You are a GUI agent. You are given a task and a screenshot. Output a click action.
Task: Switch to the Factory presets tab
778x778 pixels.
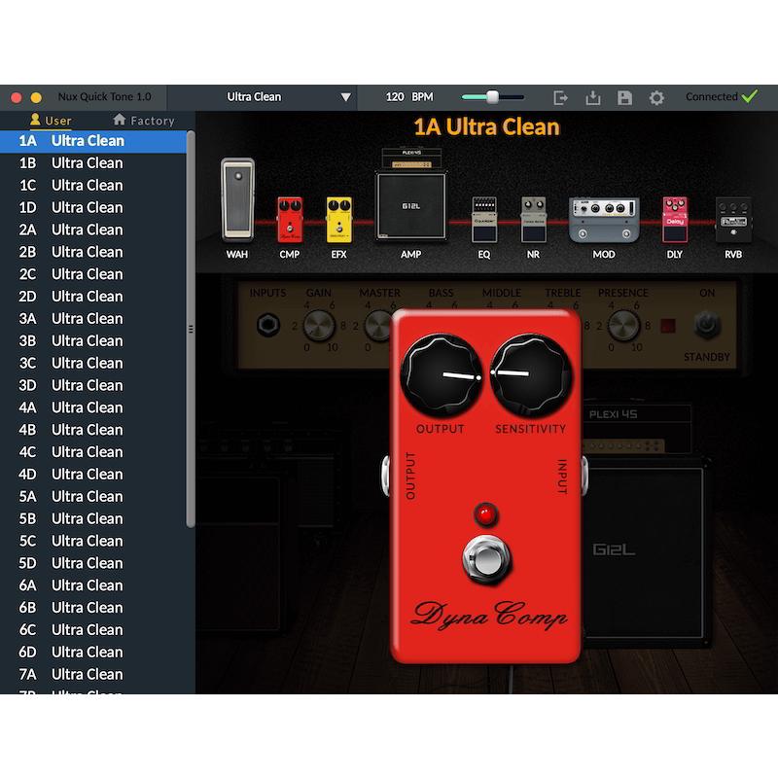point(143,121)
